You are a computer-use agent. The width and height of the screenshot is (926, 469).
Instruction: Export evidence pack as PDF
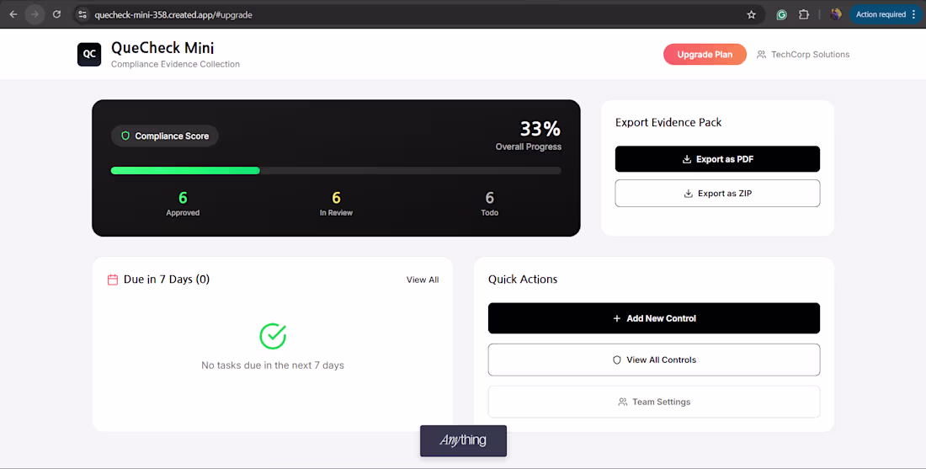tap(717, 159)
